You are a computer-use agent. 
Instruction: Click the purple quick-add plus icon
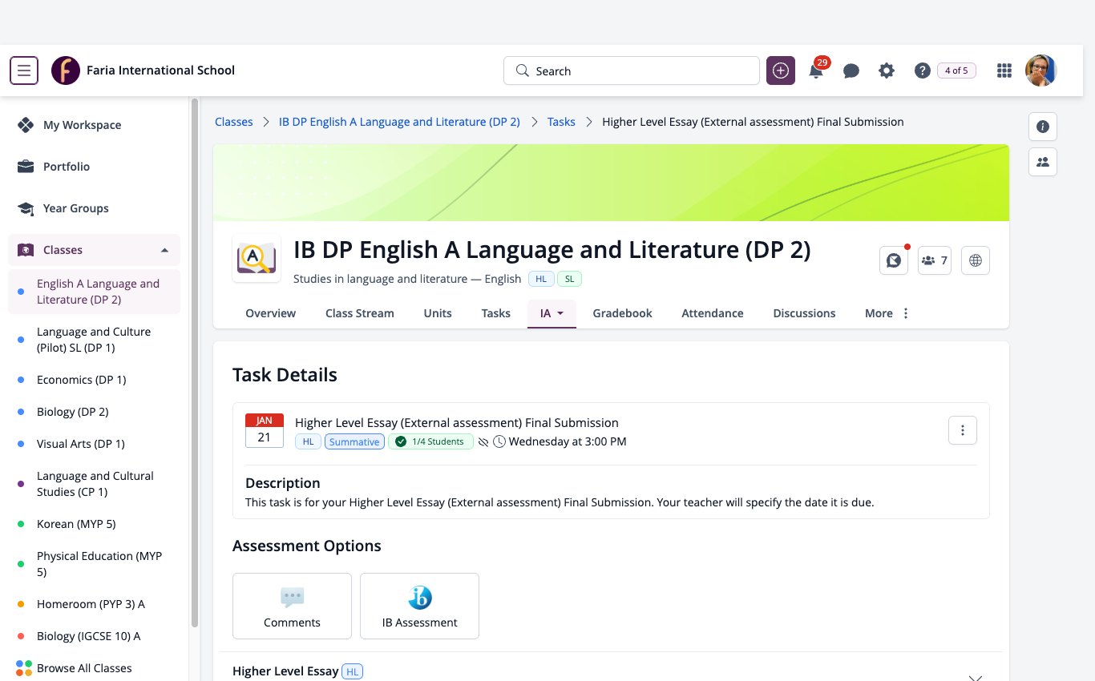tap(781, 71)
